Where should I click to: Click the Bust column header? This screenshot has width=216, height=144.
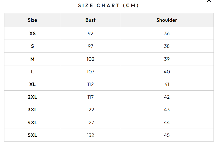pos(90,20)
